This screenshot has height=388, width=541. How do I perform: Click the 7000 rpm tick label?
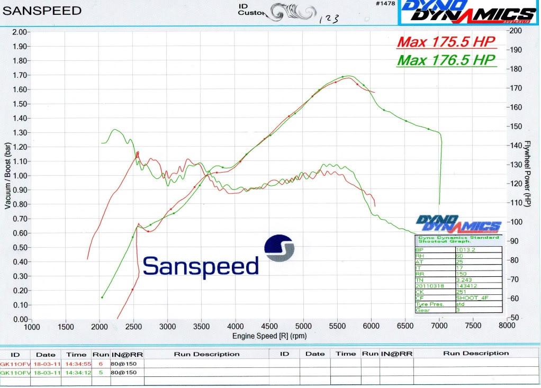coord(439,326)
